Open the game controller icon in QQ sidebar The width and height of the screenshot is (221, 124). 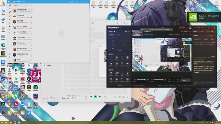[9, 20]
